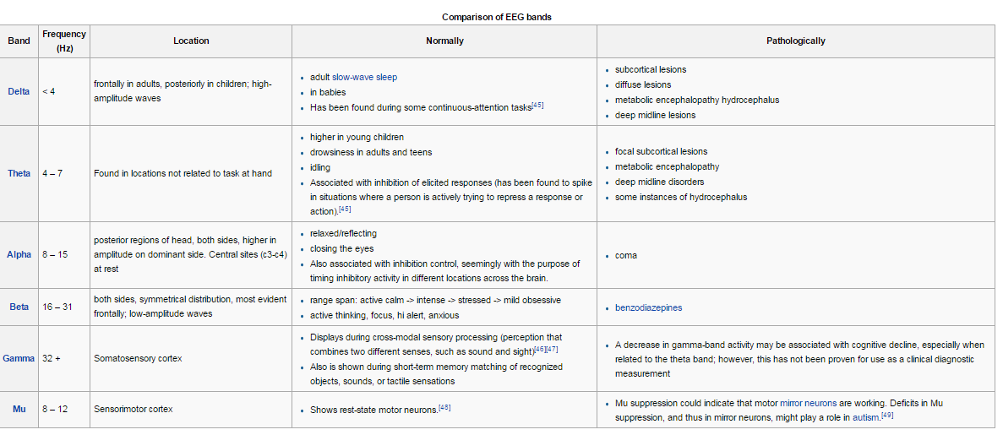
Task: Open reference 48 after rest-state motor neurons
Action: [444, 408]
